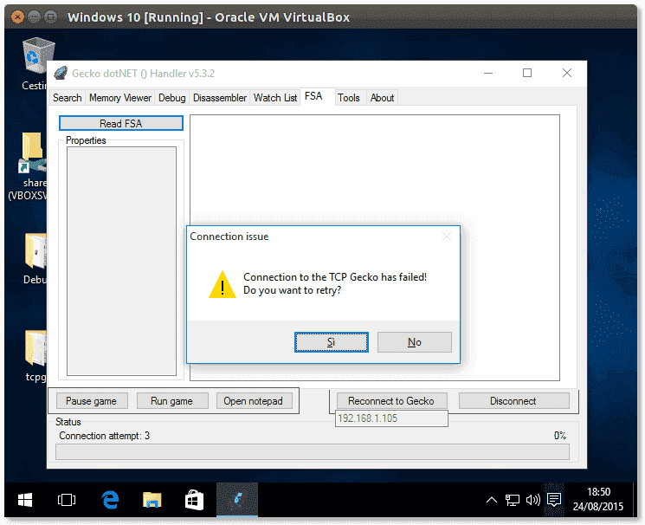Show hidden system tray icons
Image resolution: width=645 pixels, height=525 pixels.
click(492, 500)
